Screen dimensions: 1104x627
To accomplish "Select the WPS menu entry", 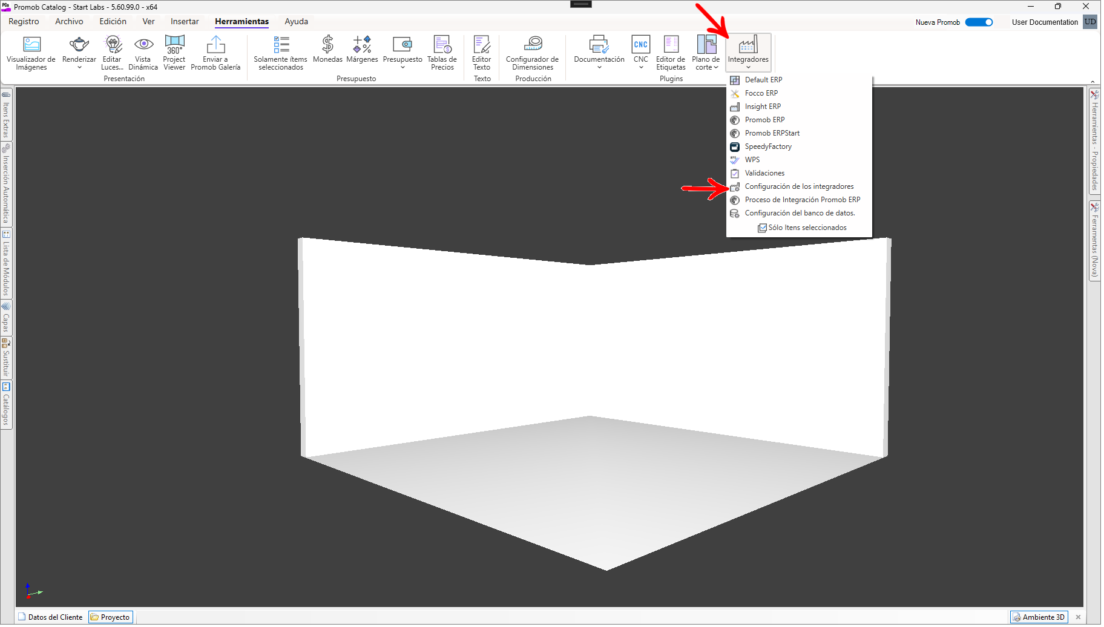I will (799, 160).
